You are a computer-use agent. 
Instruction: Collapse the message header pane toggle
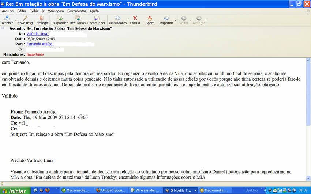3,28
